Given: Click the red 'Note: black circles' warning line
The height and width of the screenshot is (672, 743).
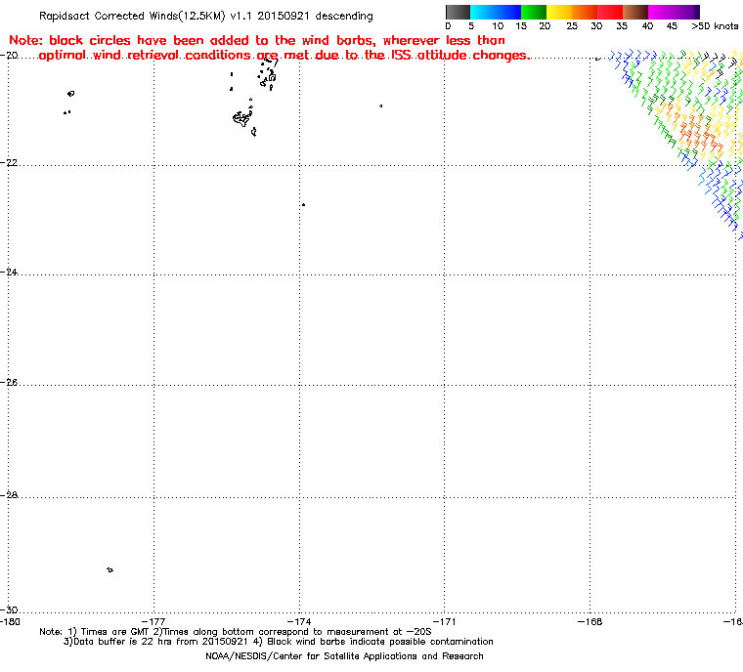Looking at the screenshot, I should pyautogui.click(x=257, y=40).
